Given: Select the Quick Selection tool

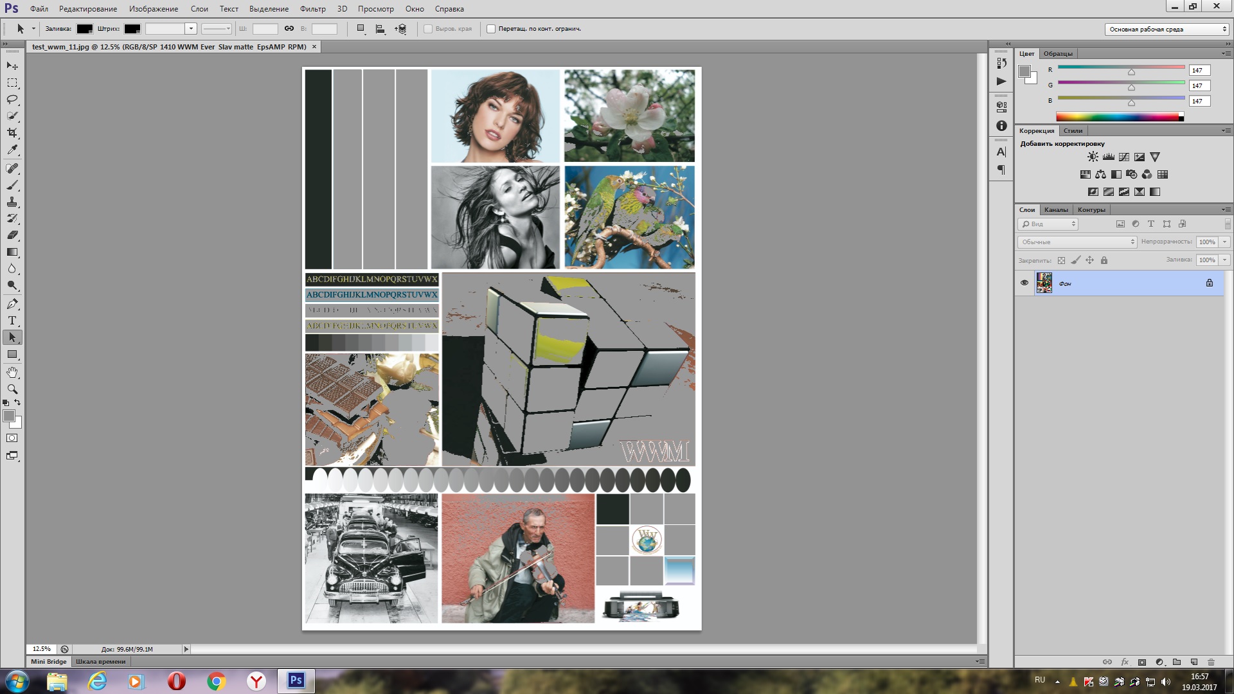Looking at the screenshot, I should coord(12,116).
